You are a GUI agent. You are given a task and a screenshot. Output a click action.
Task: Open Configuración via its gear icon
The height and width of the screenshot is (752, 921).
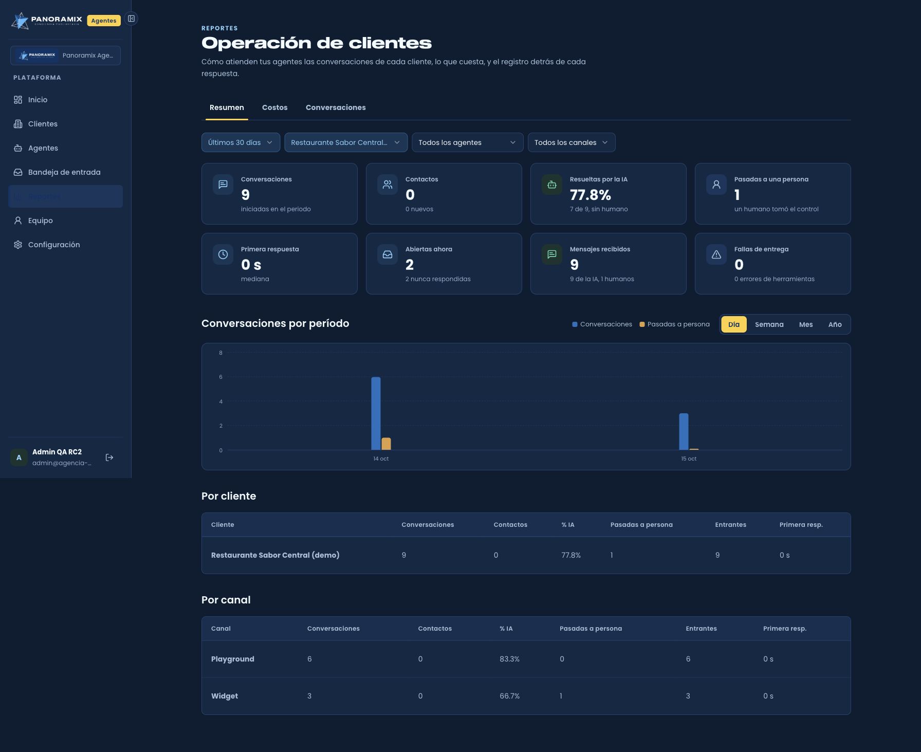tap(18, 245)
